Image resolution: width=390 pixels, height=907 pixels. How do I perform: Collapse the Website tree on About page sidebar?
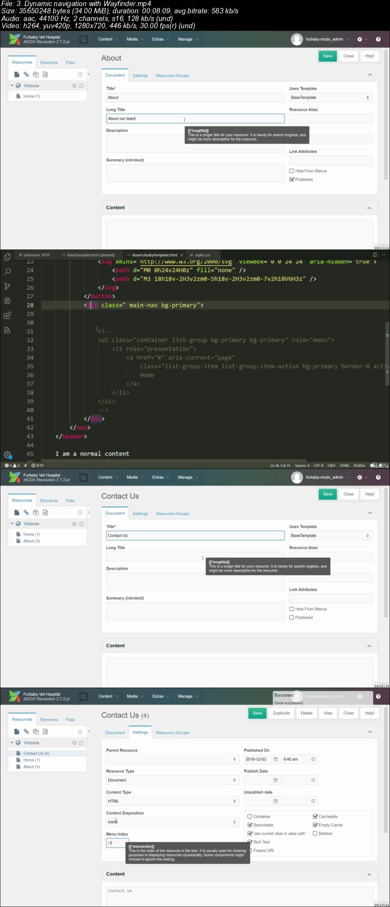click(x=12, y=86)
